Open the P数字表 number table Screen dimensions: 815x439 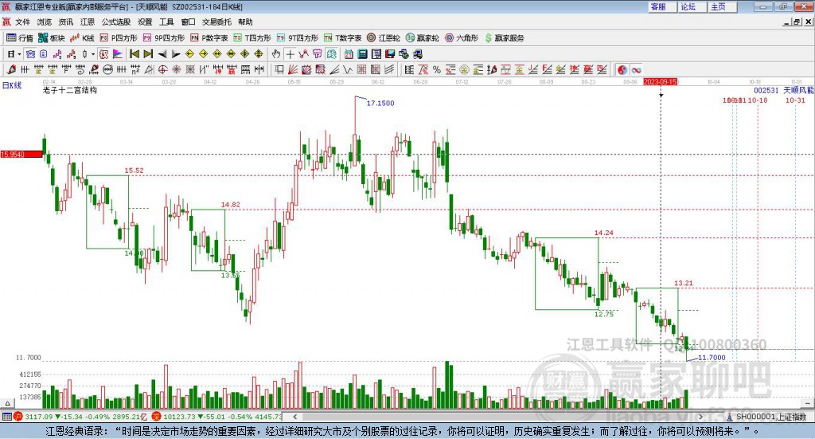pos(209,38)
